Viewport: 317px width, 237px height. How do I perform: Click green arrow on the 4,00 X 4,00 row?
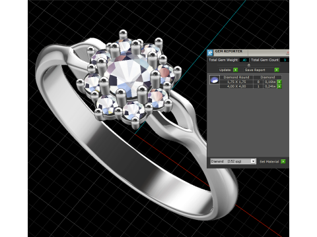(x=279, y=86)
